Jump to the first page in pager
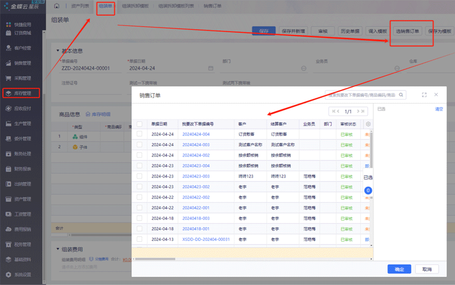Image resolution: width=455 pixels, height=285 pixels. (334, 111)
